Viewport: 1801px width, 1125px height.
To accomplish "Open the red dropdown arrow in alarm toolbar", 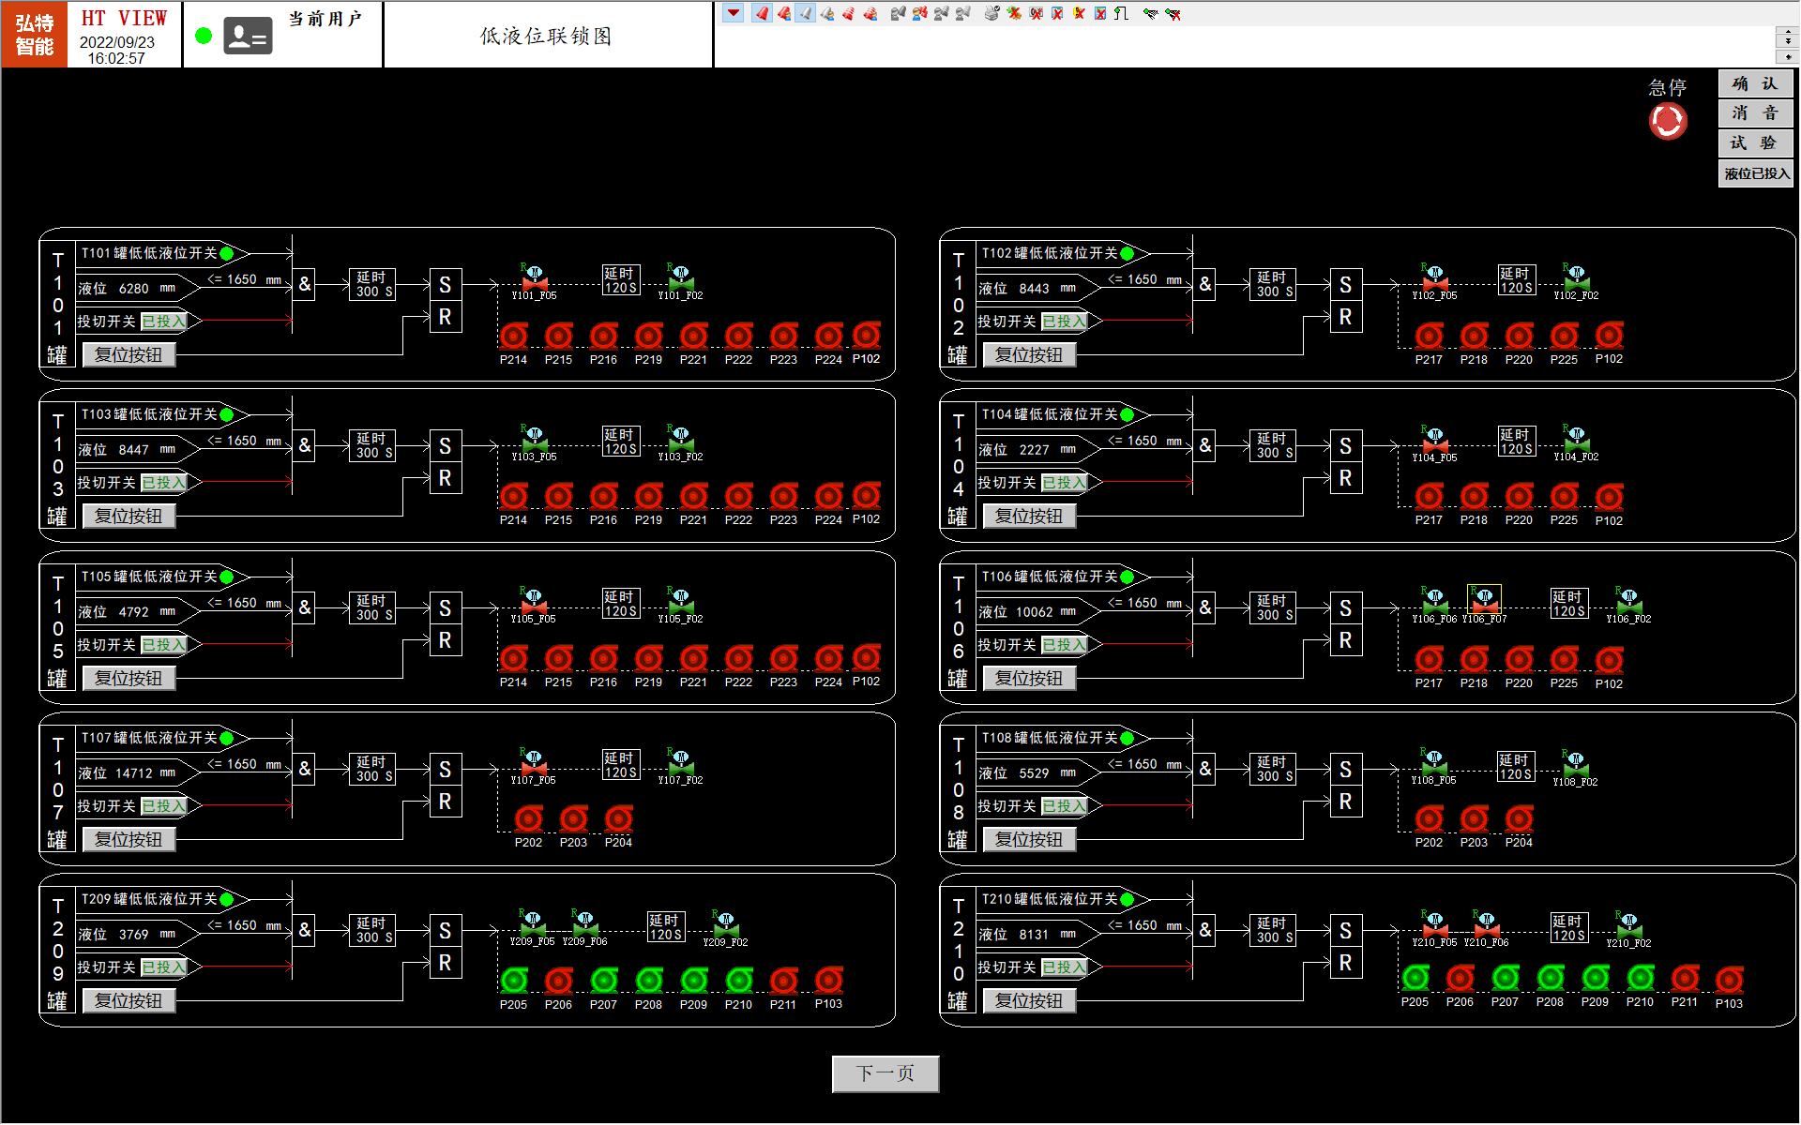I will tap(734, 13).
